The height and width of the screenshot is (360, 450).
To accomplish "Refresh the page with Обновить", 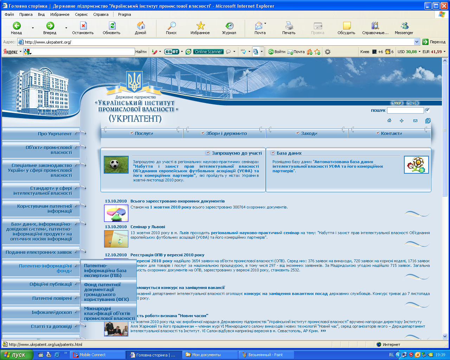I will (x=112, y=28).
